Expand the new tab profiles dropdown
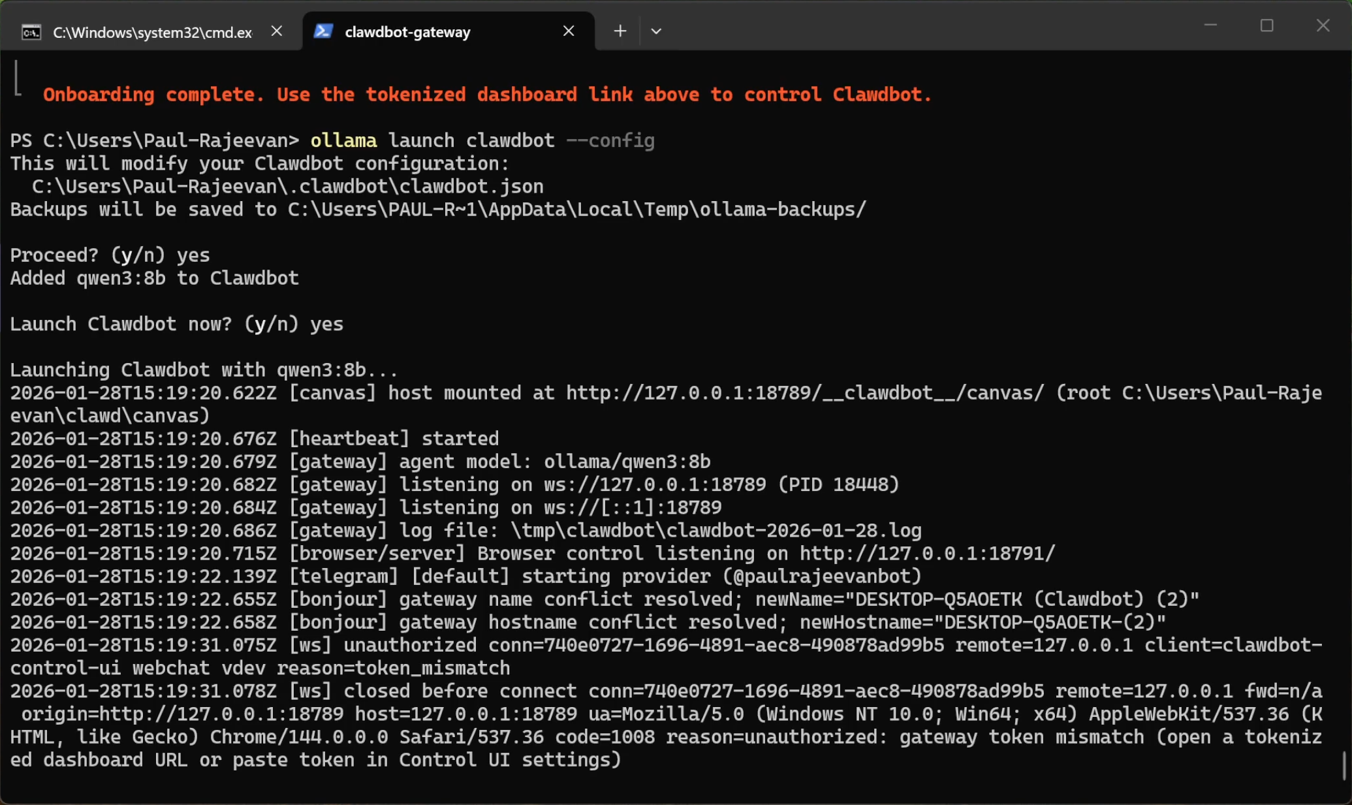Viewport: 1352px width, 805px height. point(656,31)
